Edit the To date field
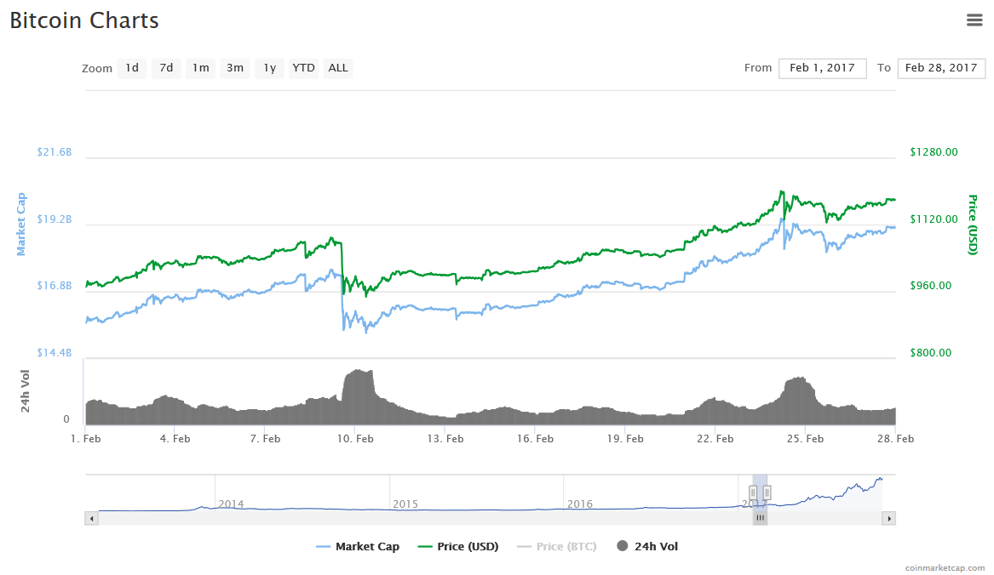The width and height of the screenshot is (994, 575). tap(941, 68)
